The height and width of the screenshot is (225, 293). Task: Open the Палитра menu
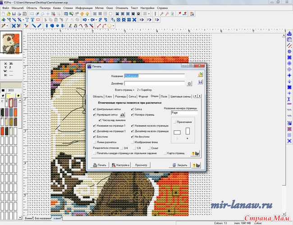click(x=45, y=8)
